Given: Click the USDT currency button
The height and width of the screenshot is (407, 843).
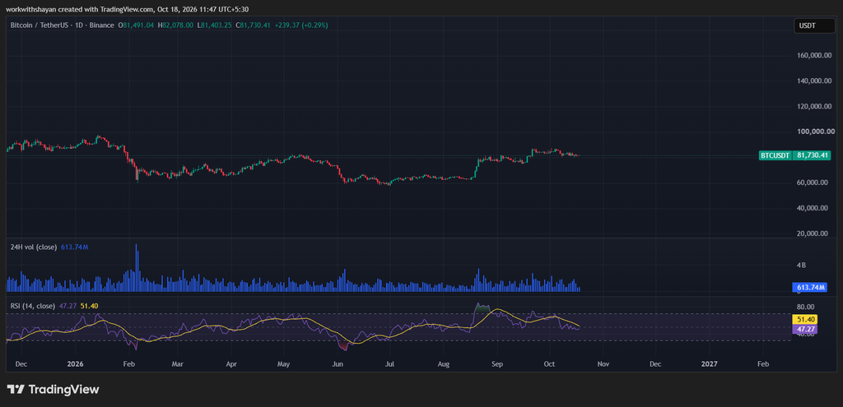Looking at the screenshot, I should [x=814, y=25].
